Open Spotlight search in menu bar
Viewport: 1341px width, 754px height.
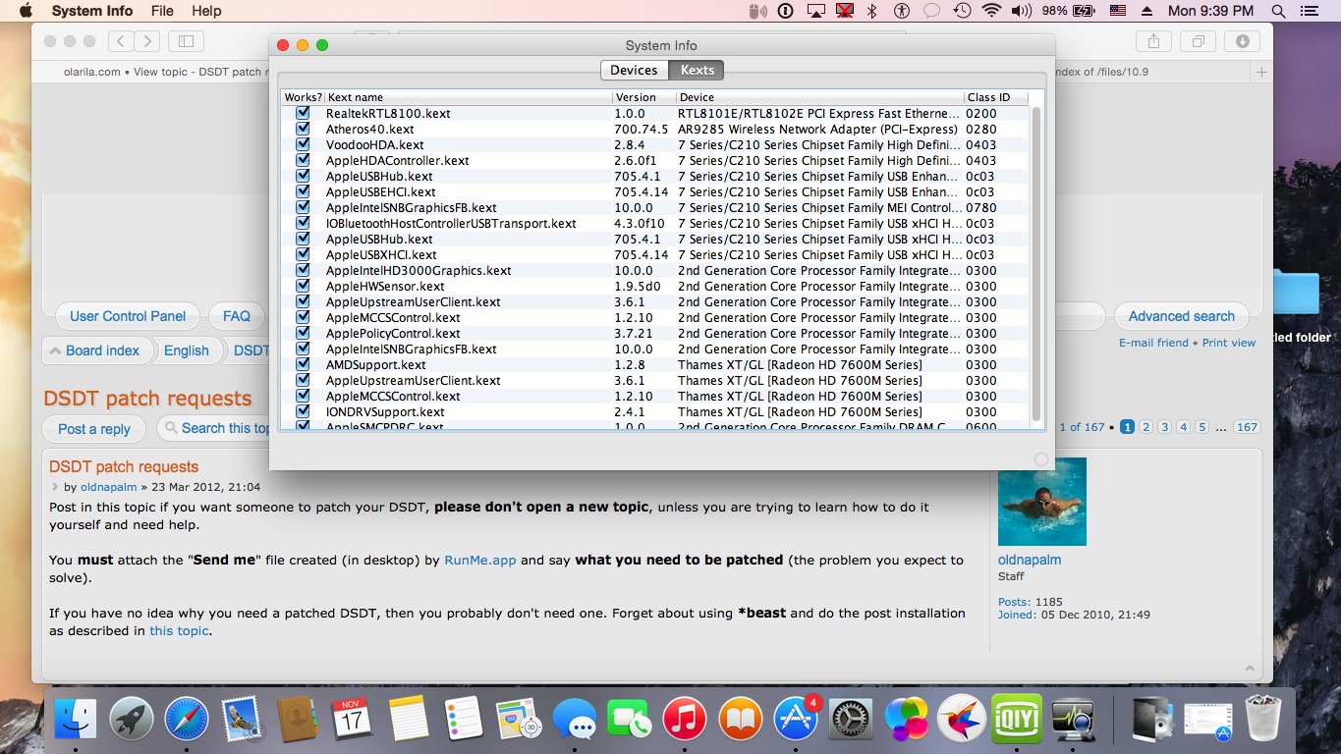[1278, 11]
